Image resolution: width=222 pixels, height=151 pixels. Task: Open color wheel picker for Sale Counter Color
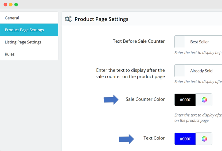[x=204, y=100]
